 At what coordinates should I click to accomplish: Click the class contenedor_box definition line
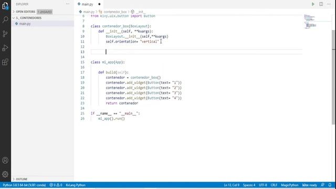coord(121,26)
